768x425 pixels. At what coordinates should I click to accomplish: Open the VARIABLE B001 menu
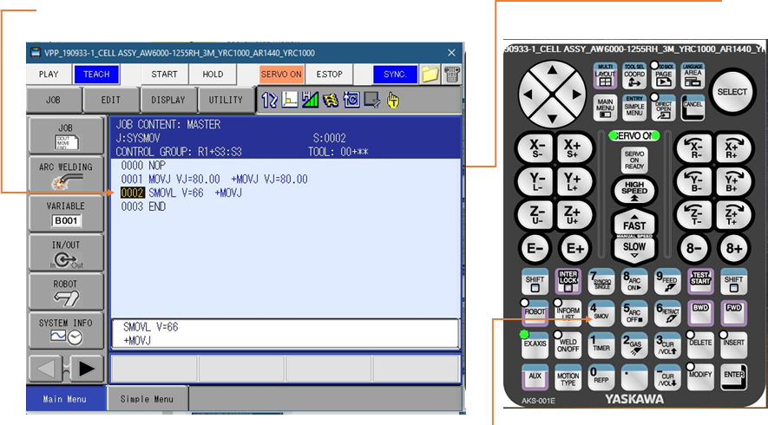[66, 213]
